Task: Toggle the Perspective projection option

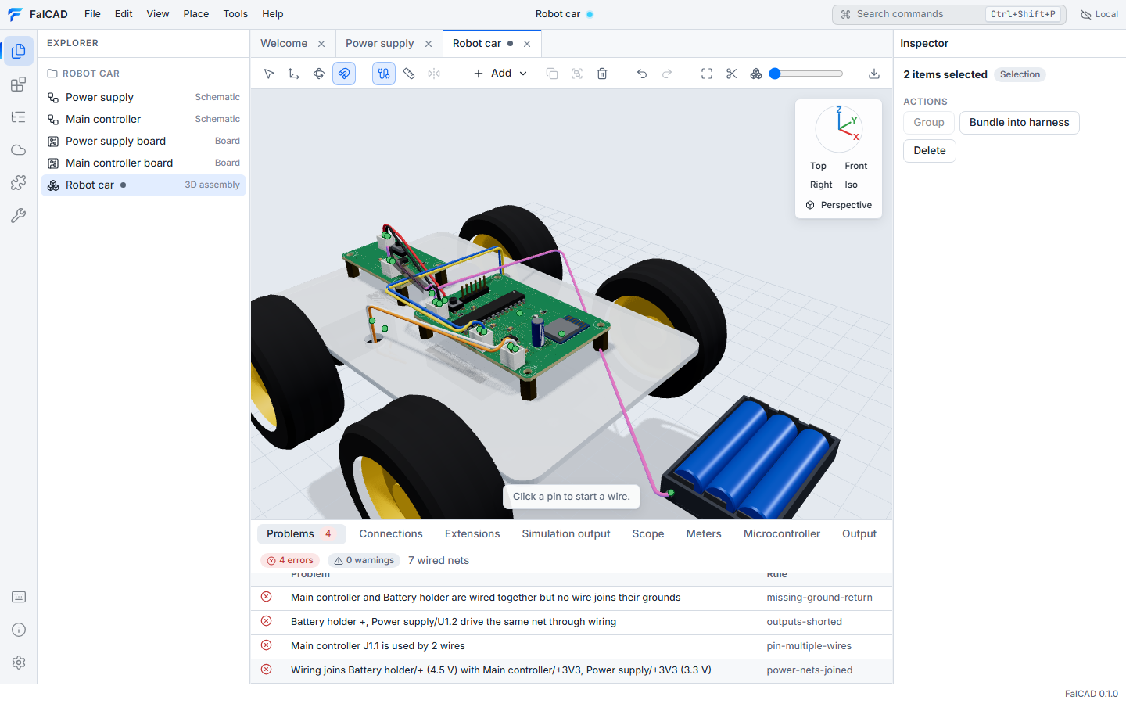Action: click(x=838, y=205)
